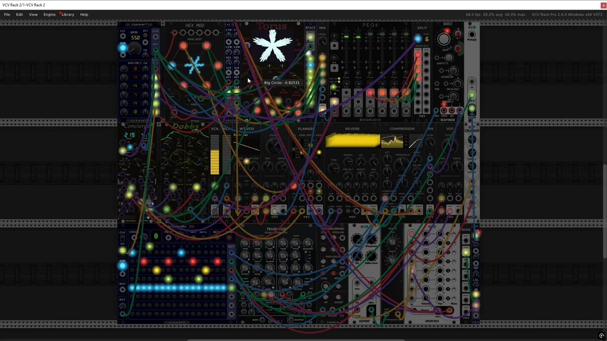Image resolution: width=607 pixels, height=341 pixels.
Task: Click the MIX module LEVEL knob
Action: coord(322,42)
